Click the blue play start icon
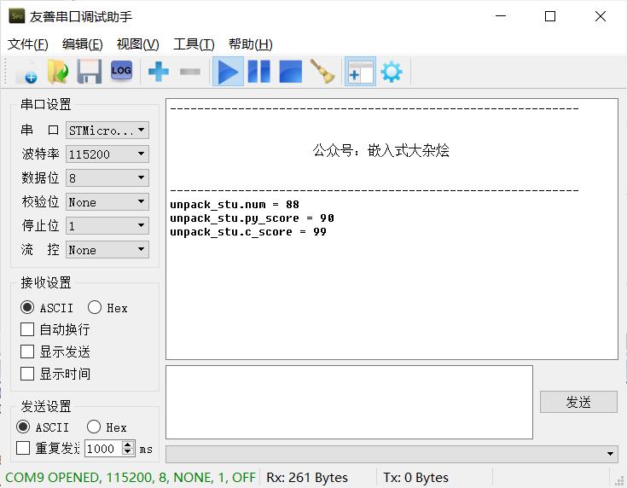 (x=228, y=72)
